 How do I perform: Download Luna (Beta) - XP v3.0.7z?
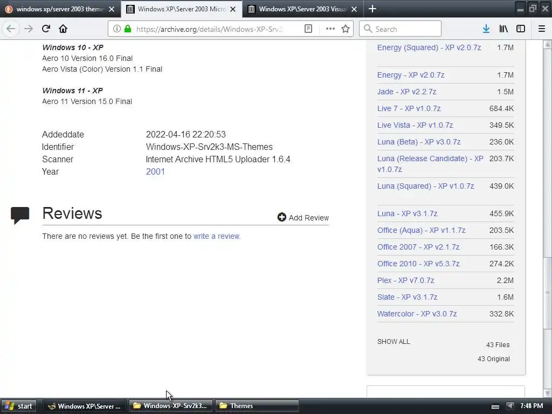coord(419,142)
